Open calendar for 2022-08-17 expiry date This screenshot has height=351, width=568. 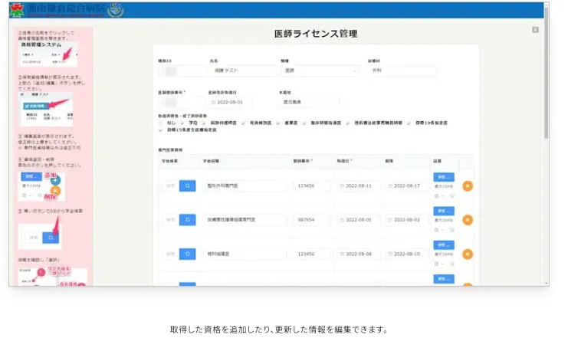pos(390,185)
